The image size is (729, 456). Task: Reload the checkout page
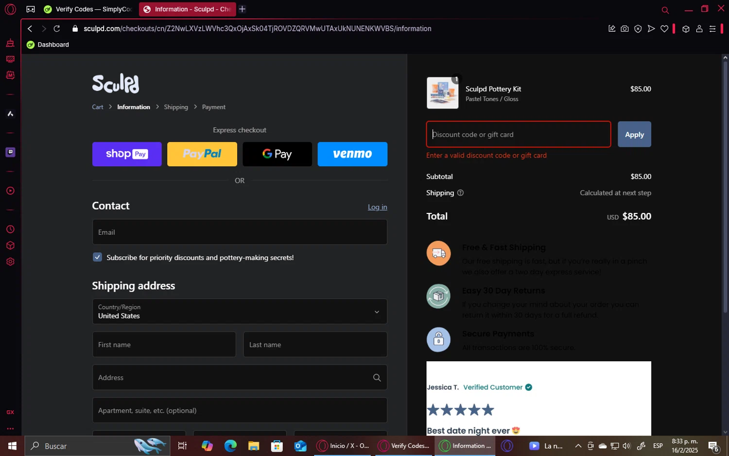click(x=57, y=29)
